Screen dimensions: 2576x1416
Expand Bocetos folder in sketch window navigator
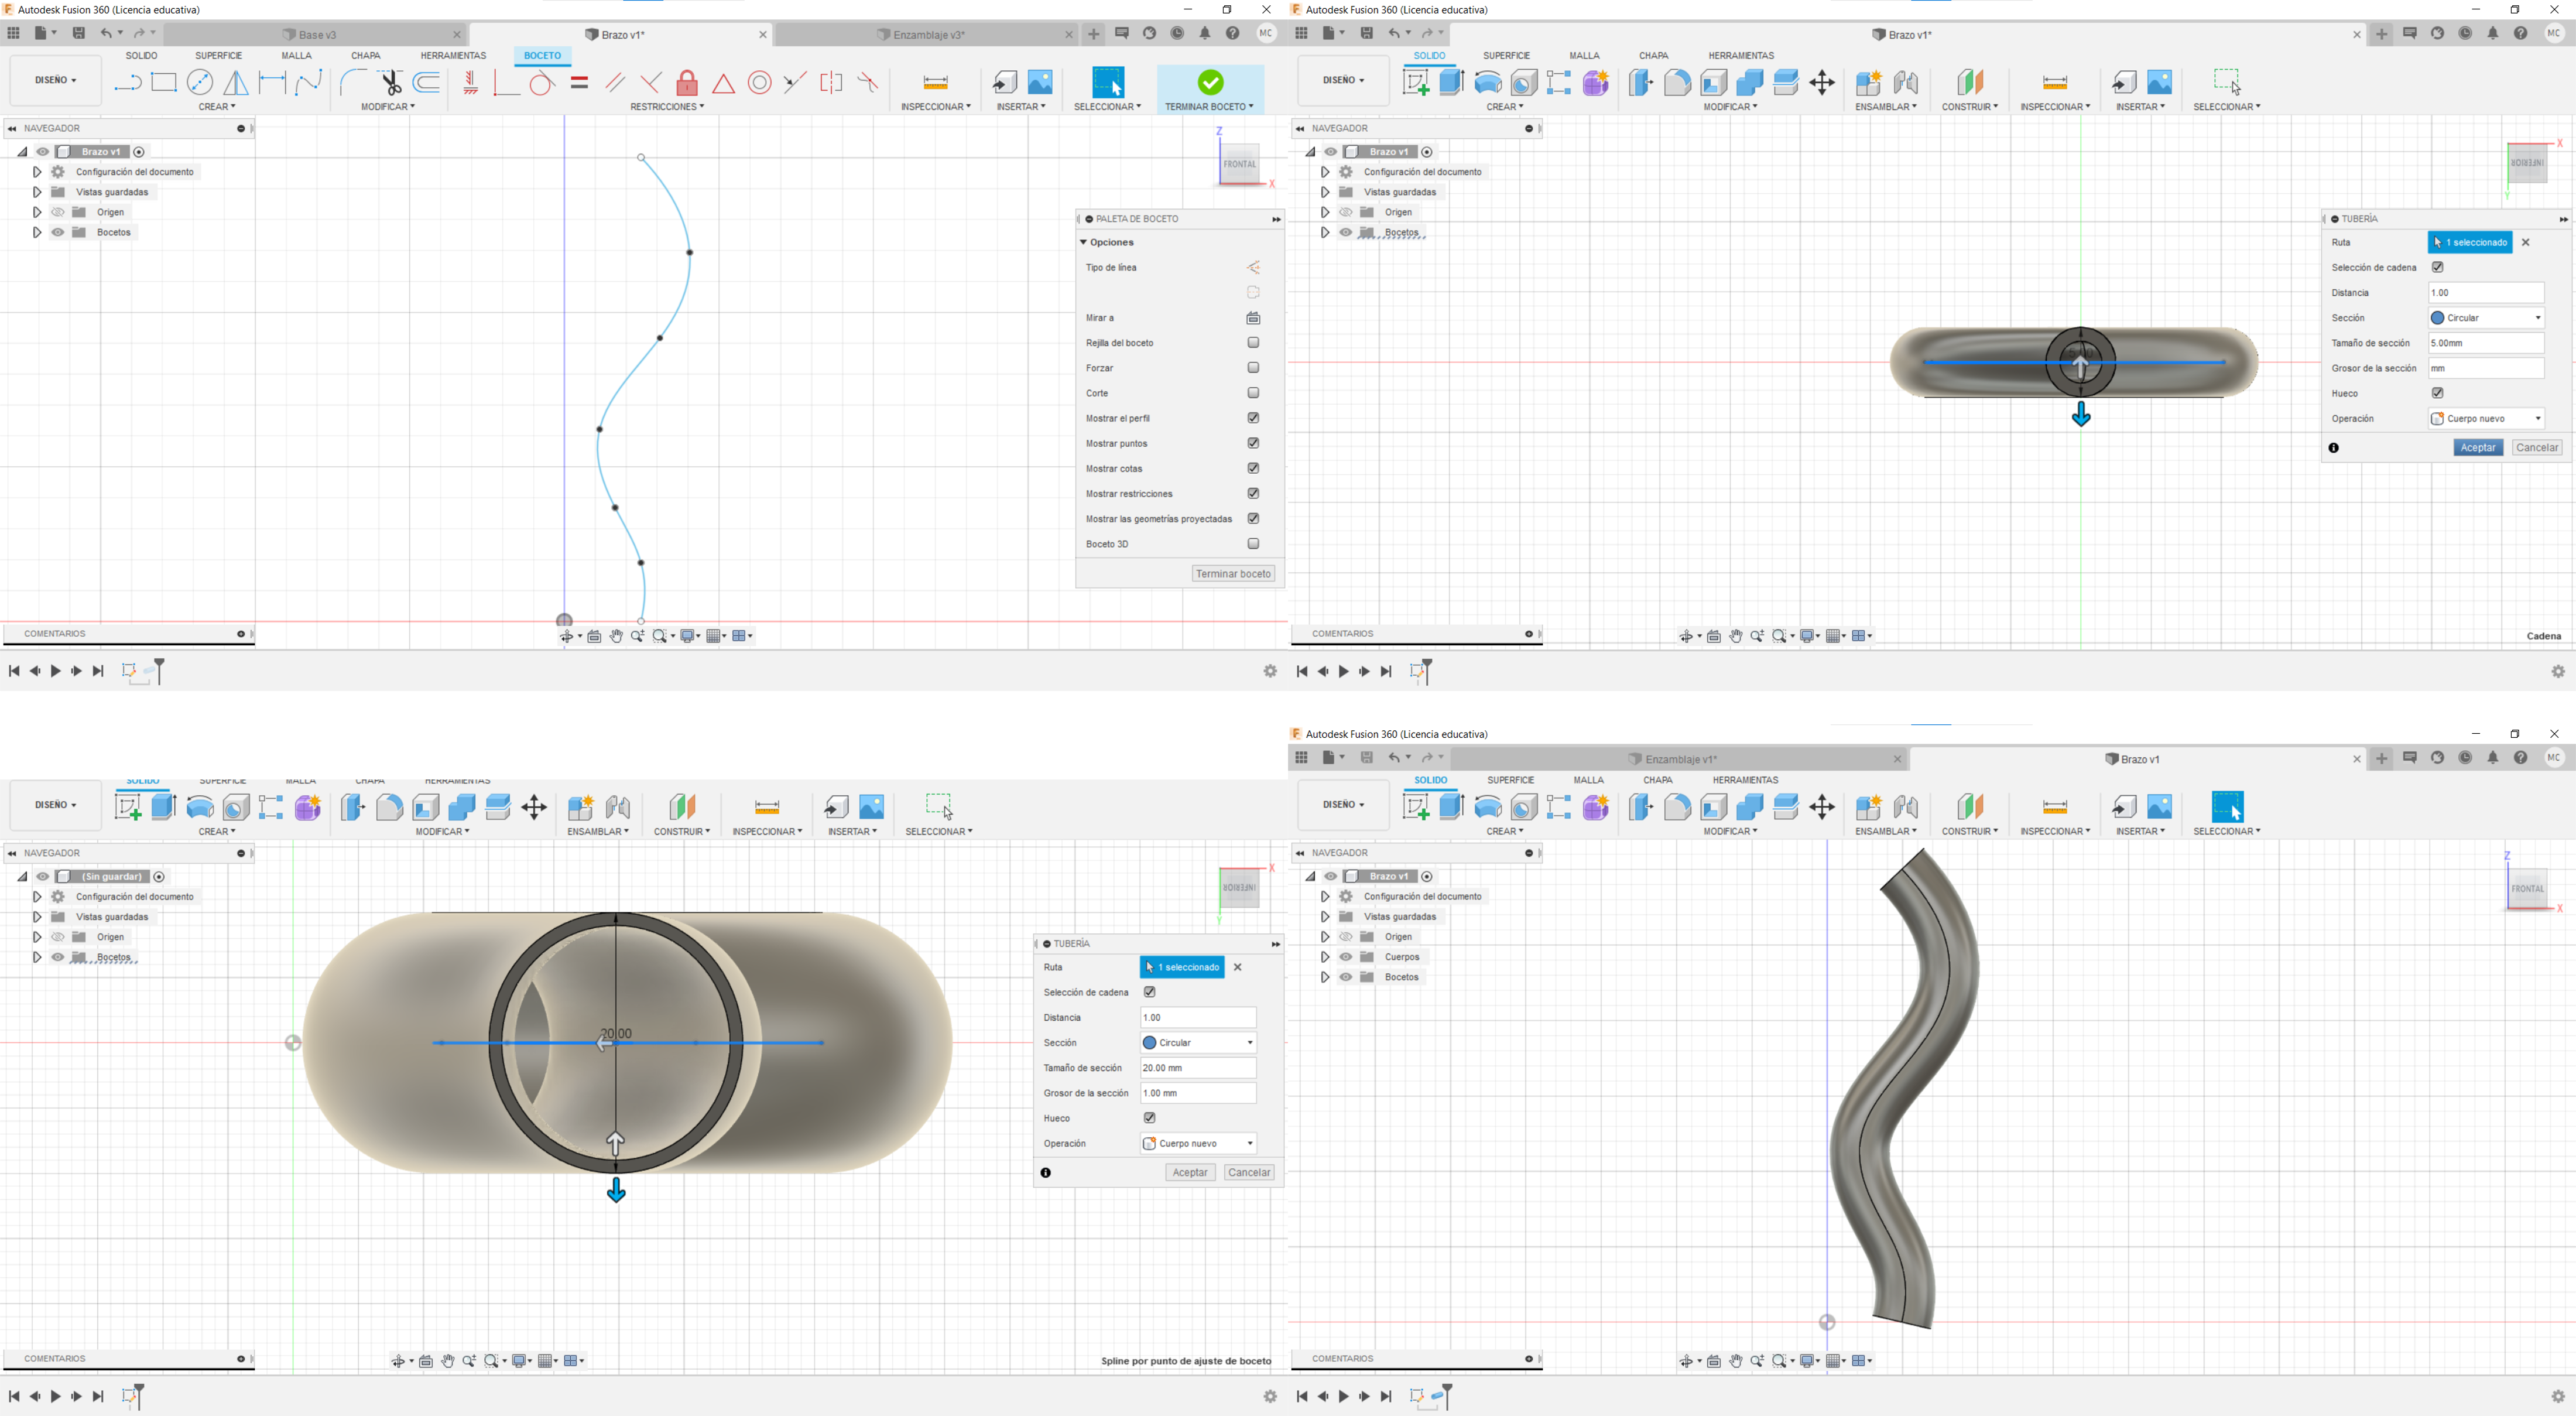click(x=37, y=232)
